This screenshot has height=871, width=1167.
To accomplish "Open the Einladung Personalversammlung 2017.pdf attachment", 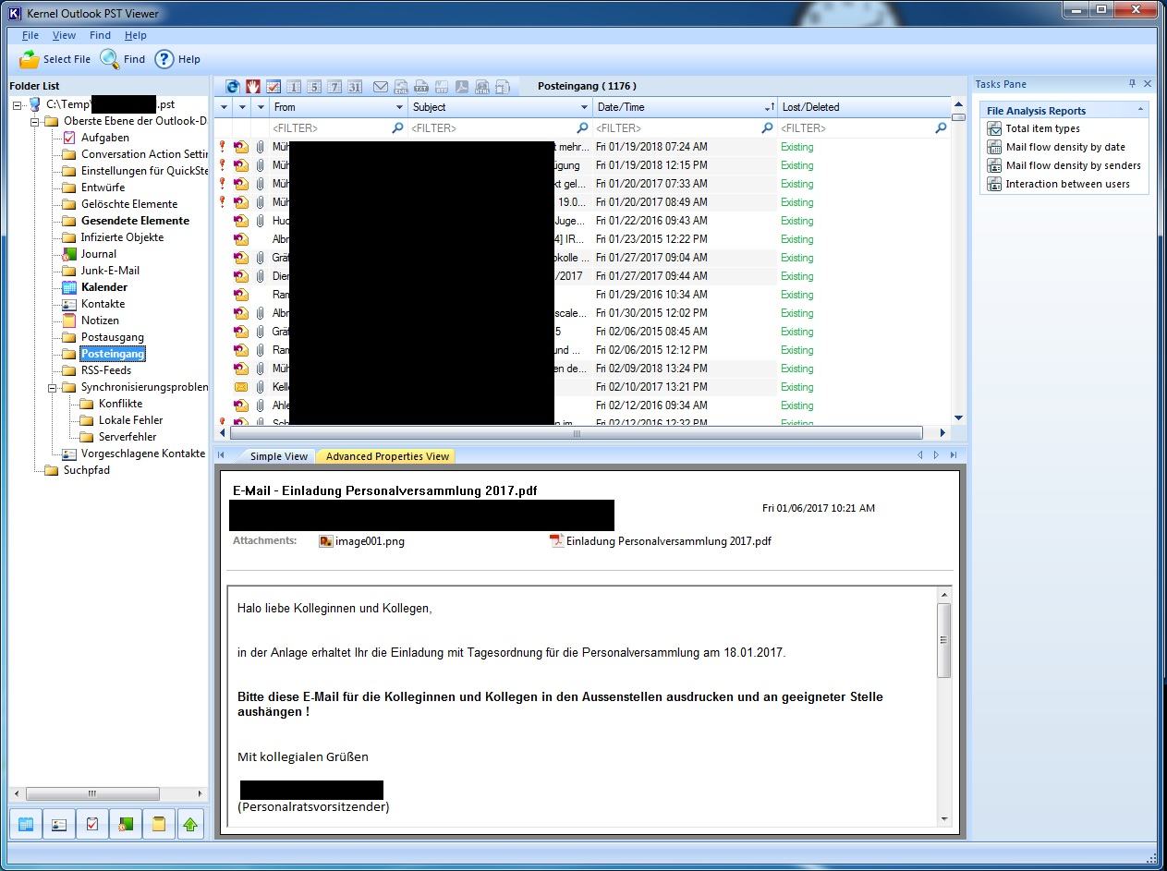I will 668,541.
